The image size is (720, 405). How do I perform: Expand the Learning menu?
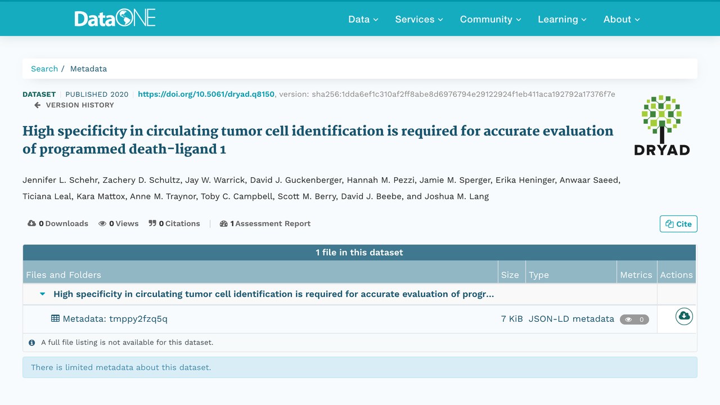pyautogui.click(x=562, y=19)
